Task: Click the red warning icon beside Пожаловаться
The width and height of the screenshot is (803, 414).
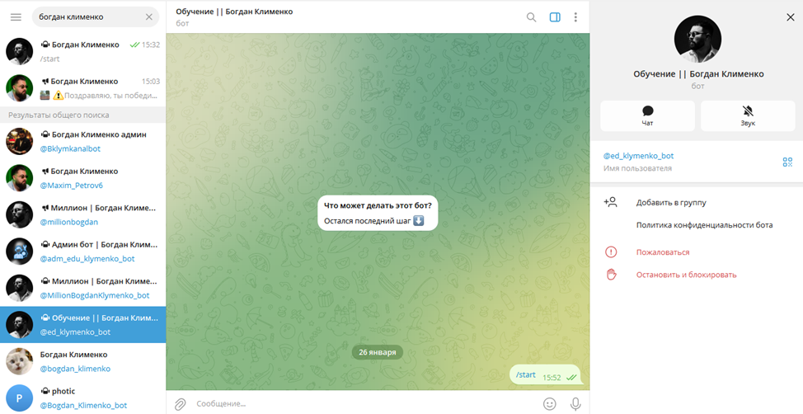Action: (x=611, y=252)
